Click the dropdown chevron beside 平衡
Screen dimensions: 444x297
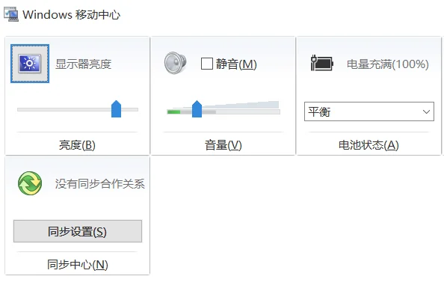[x=426, y=111]
